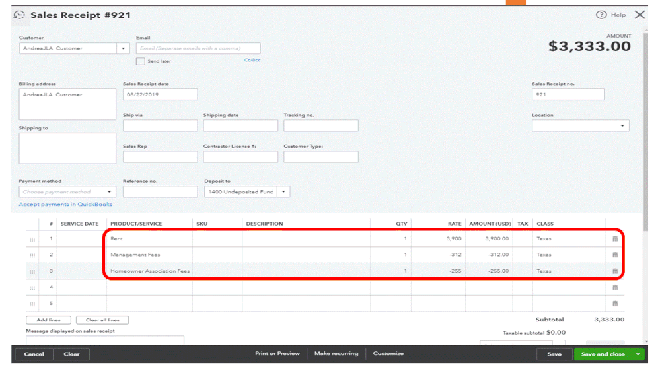Edit the Sales Receipt date field
The width and height of the screenshot is (660, 371).
pyautogui.click(x=160, y=94)
